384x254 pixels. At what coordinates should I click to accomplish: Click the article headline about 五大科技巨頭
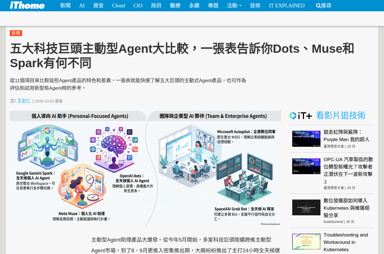tap(182, 56)
